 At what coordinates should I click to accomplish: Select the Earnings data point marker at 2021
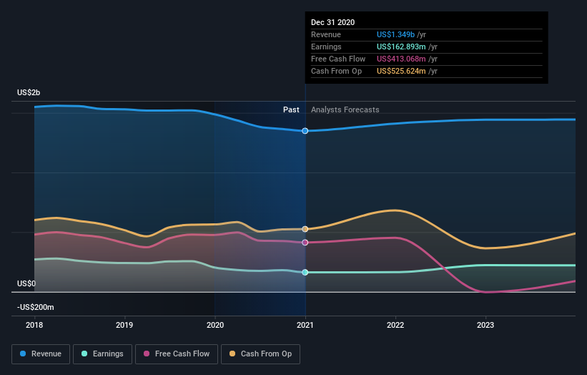tap(305, 273)
